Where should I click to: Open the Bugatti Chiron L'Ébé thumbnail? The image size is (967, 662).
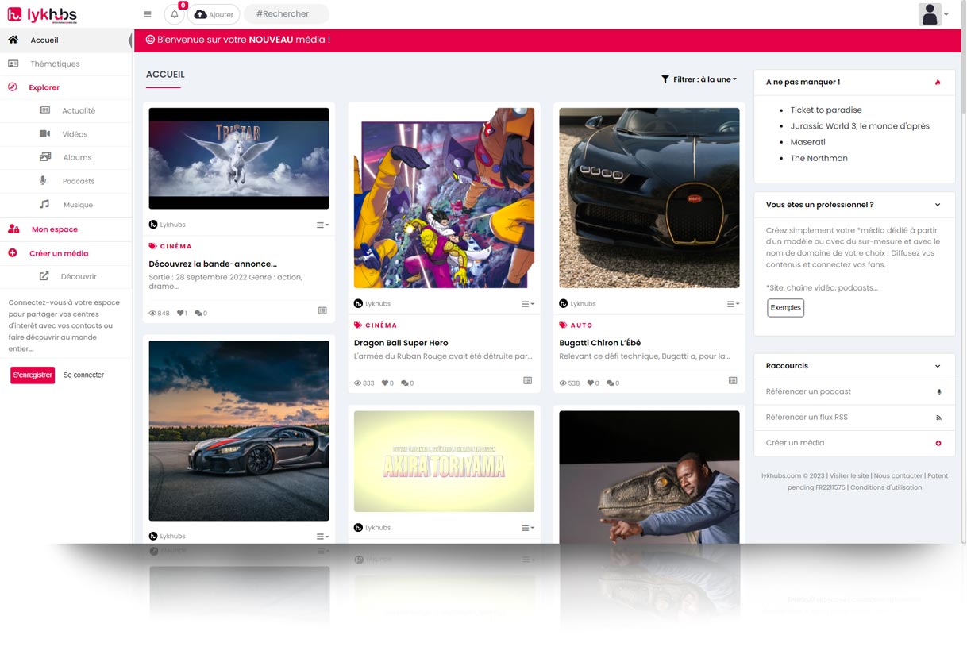click(649, 198)
